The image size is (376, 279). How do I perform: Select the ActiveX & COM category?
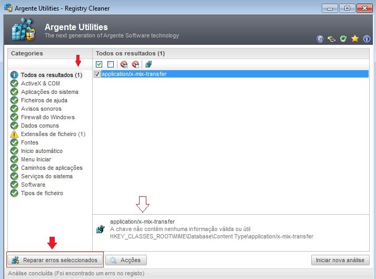point(40,83)
